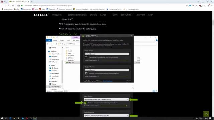Viewport: 214px width, 120px height.
Task: Open Explorer recent locations dropdown arrow
Action: (x=54, y=44)
